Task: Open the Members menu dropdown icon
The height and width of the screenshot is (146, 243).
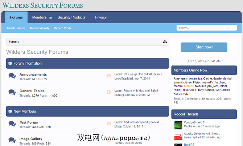Action: point(50,17)
